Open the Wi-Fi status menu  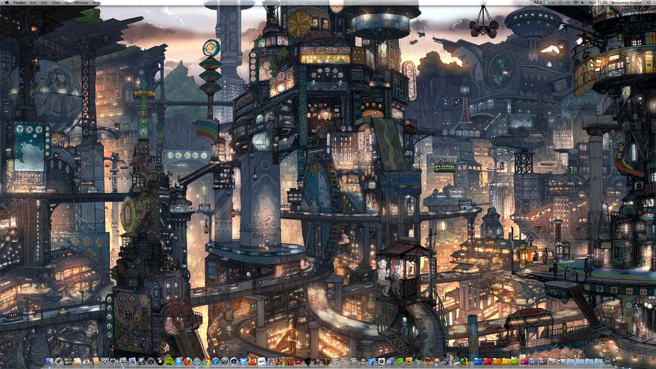pos(576,3)
